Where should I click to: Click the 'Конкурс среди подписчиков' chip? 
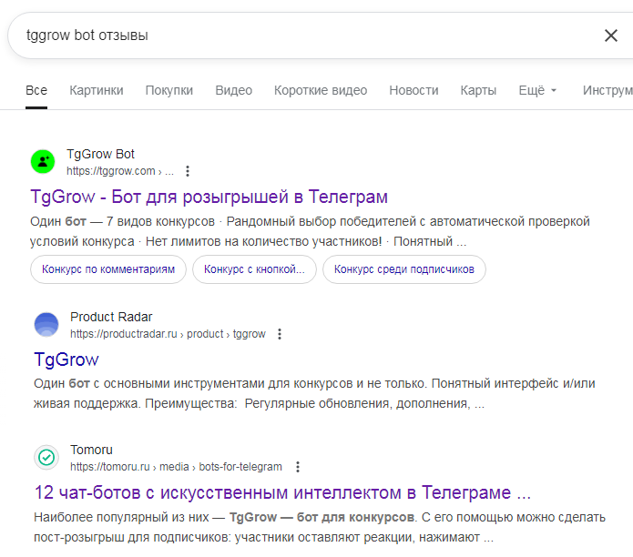click(404, 269)
